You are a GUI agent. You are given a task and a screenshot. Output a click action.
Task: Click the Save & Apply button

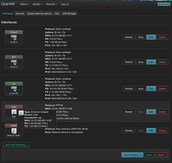coord(131,155)
